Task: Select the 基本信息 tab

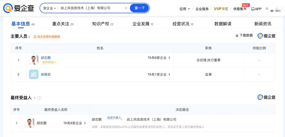Action: pyautogui.click(x=23, y=24)
